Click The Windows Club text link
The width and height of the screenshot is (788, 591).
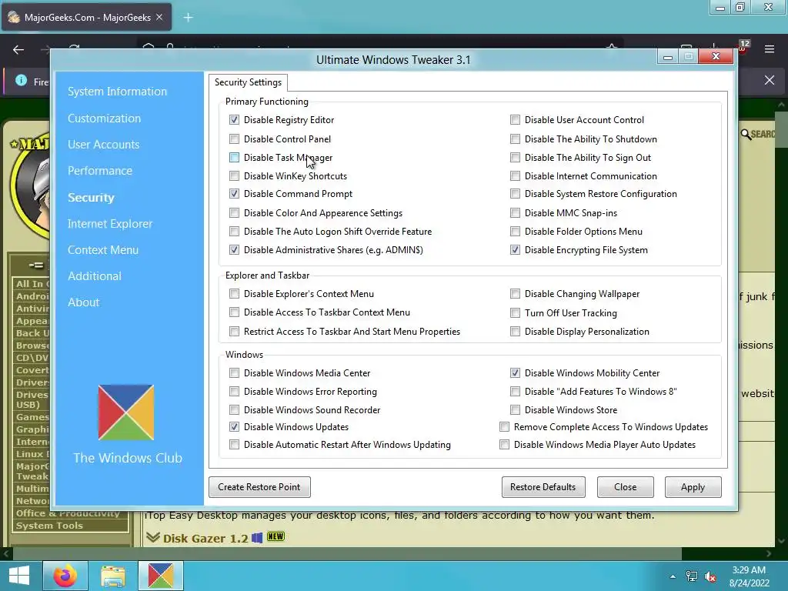tap(128, 458)
